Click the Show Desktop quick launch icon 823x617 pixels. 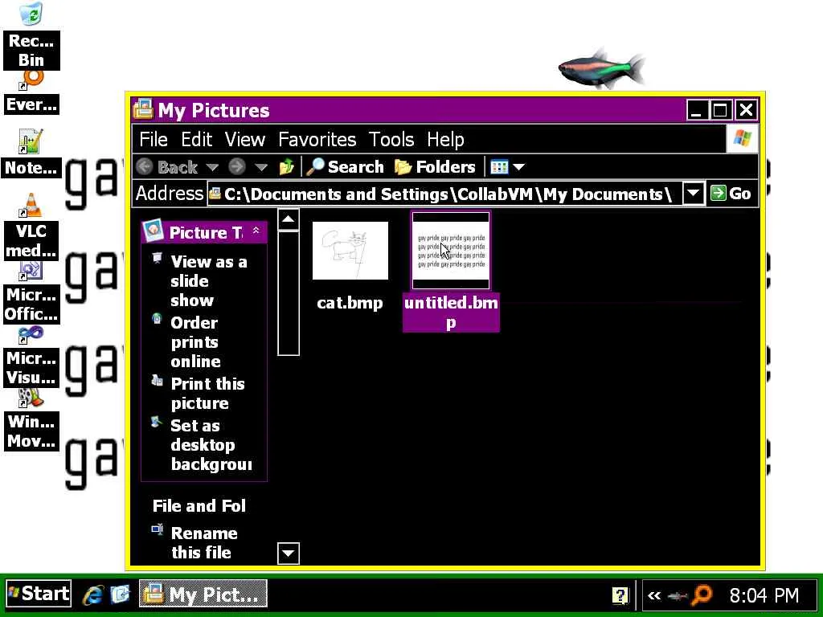[x=120, y=595]
